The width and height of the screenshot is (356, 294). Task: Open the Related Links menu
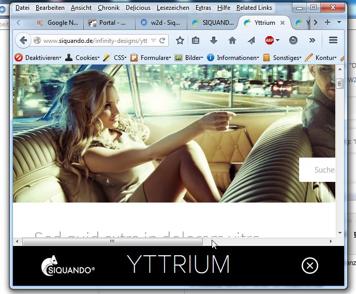(x=254, y=8)
